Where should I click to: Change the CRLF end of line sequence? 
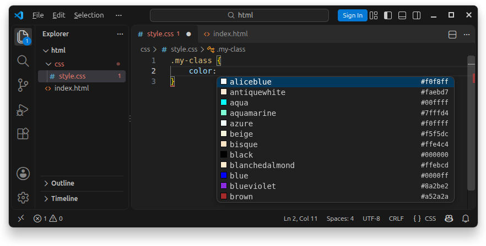click(x=396, y=219)
